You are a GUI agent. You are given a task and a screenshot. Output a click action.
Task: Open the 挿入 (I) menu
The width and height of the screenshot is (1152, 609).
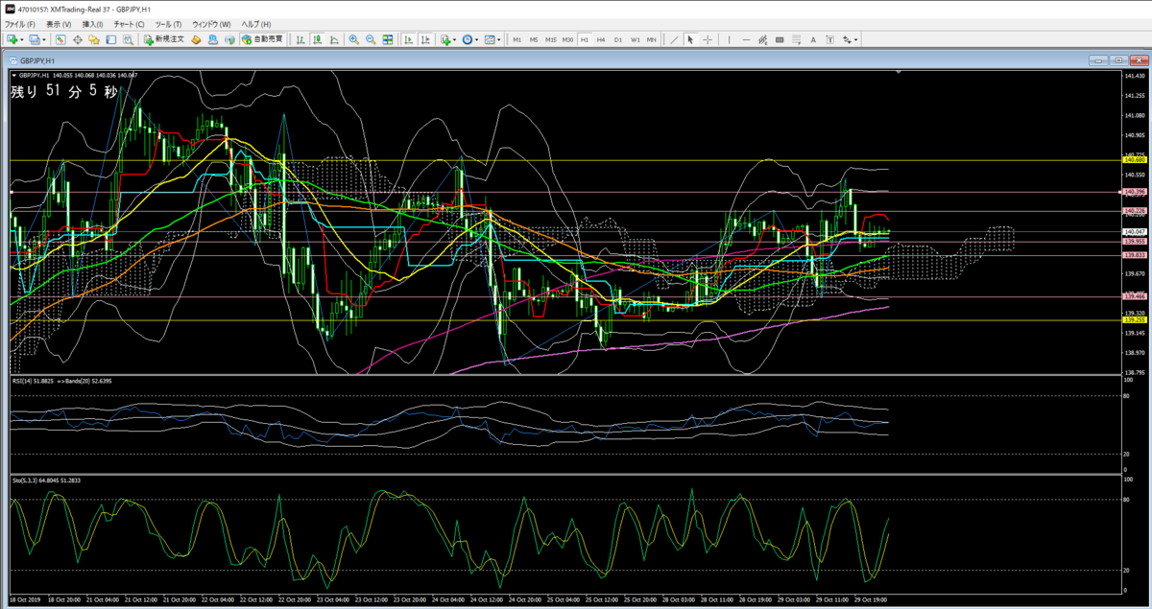point(93,23)
